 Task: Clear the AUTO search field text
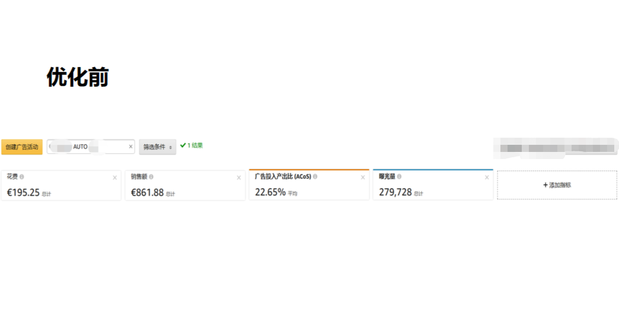point(130,147)
